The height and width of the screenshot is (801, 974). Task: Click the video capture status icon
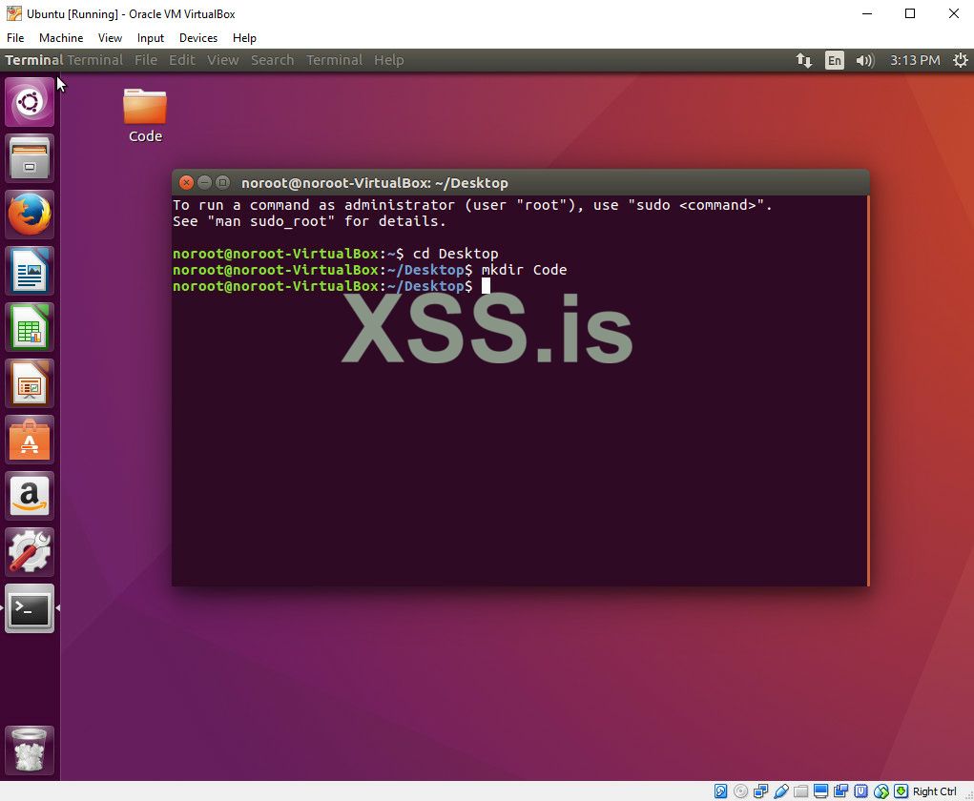[x=841, y=791]
